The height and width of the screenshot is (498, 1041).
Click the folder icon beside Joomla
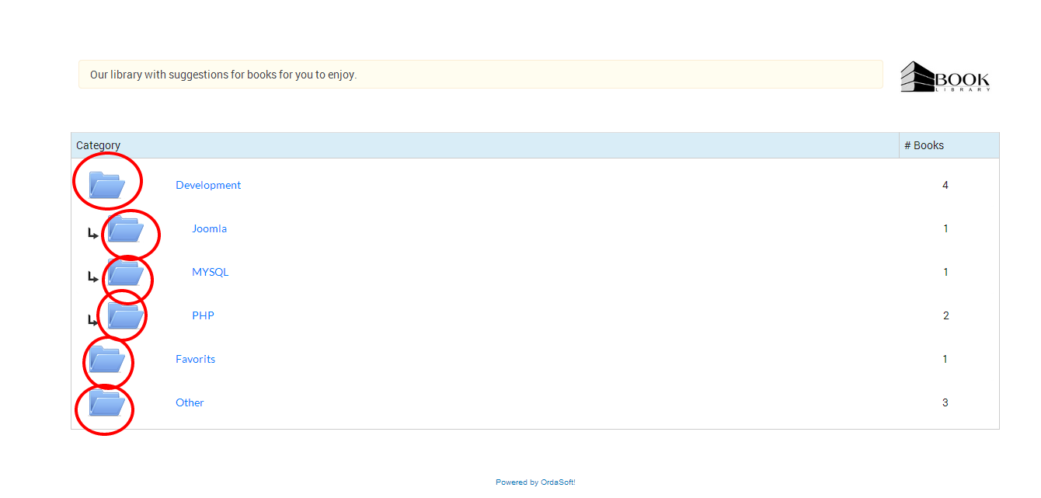pyautogui.click(x=125, y=229)
